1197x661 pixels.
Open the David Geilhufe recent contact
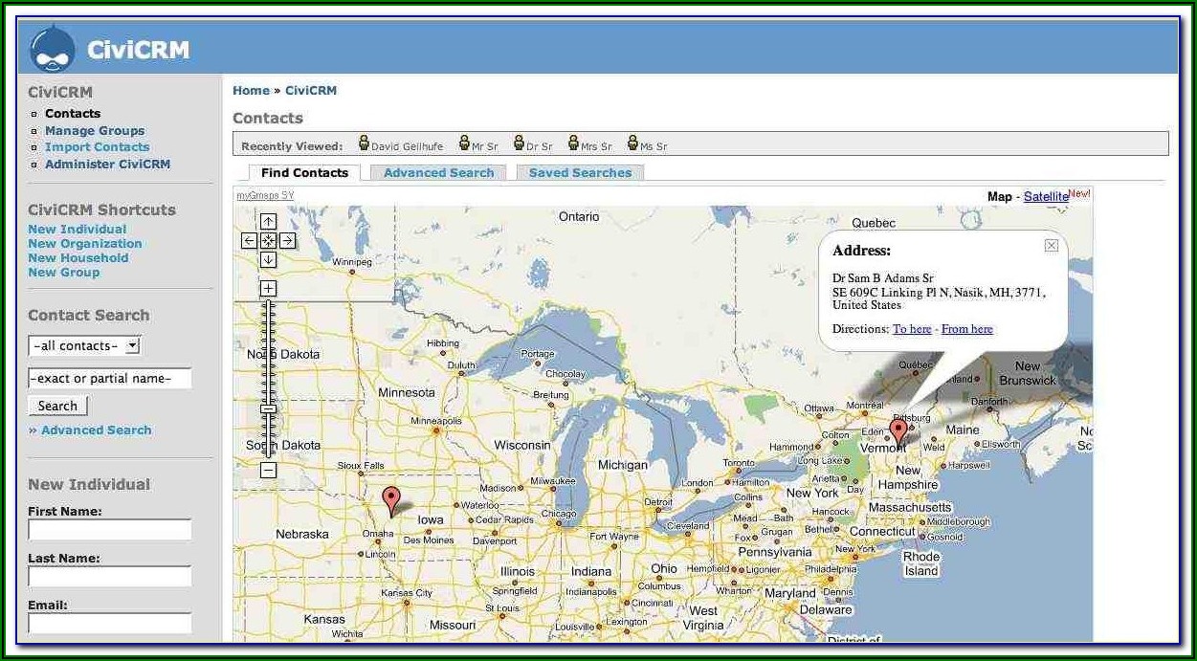[407, 146]
